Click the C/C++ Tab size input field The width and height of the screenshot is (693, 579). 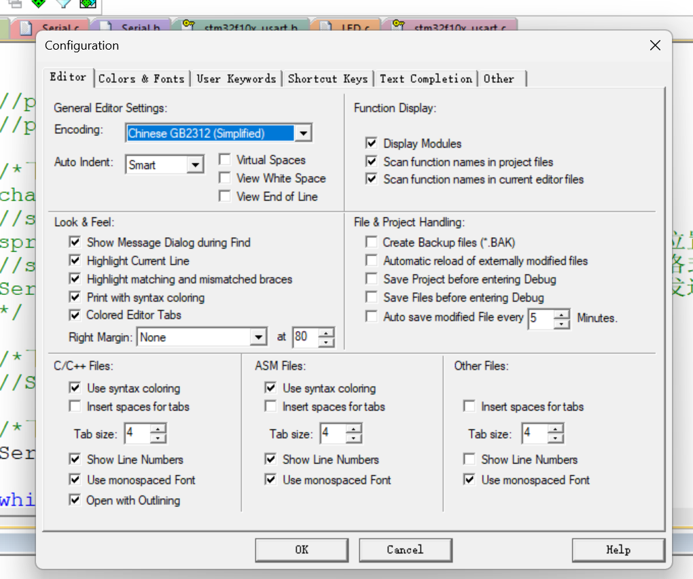pos(137,434)
